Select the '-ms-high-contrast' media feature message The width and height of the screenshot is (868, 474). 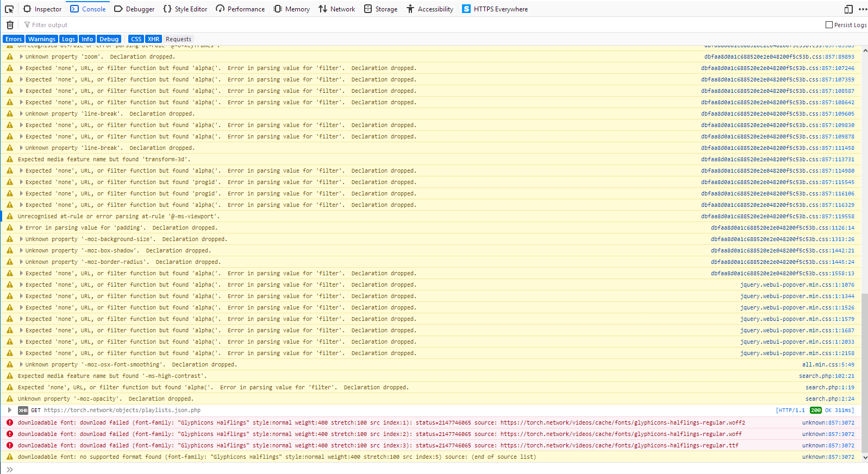click(112, 376)
